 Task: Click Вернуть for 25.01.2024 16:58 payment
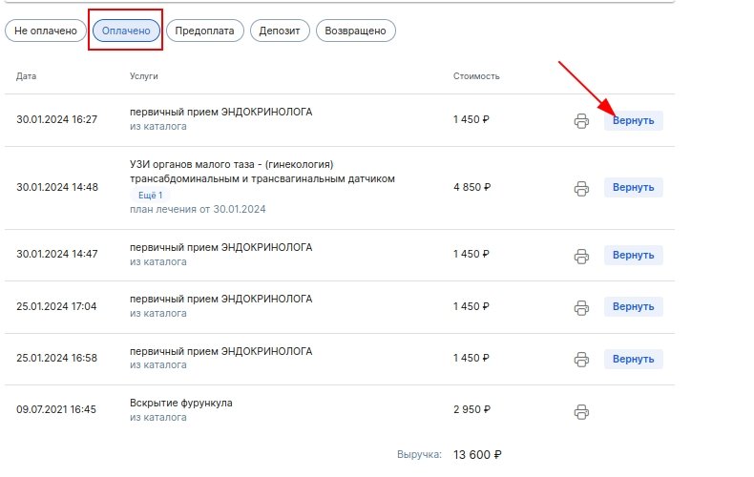point(633,360)
